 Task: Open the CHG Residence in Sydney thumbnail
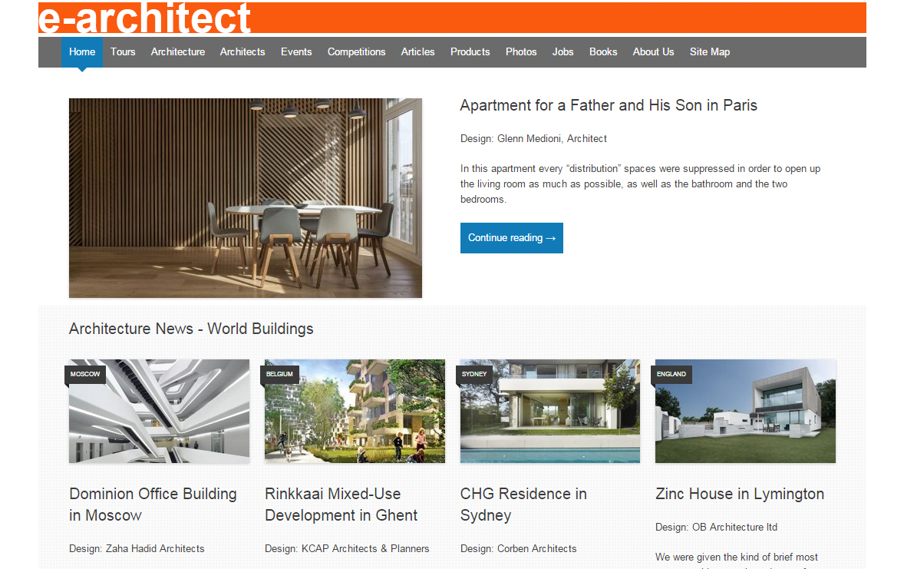click(x=550, y=411)
